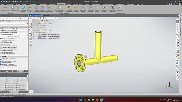Launch the Проверка контуров tool
The width and height of the screenshot is (182, 102).
click(x=112, y=9)
